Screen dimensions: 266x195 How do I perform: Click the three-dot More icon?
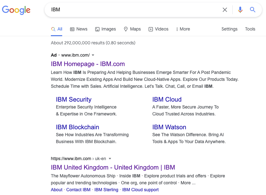click(177, 29)
